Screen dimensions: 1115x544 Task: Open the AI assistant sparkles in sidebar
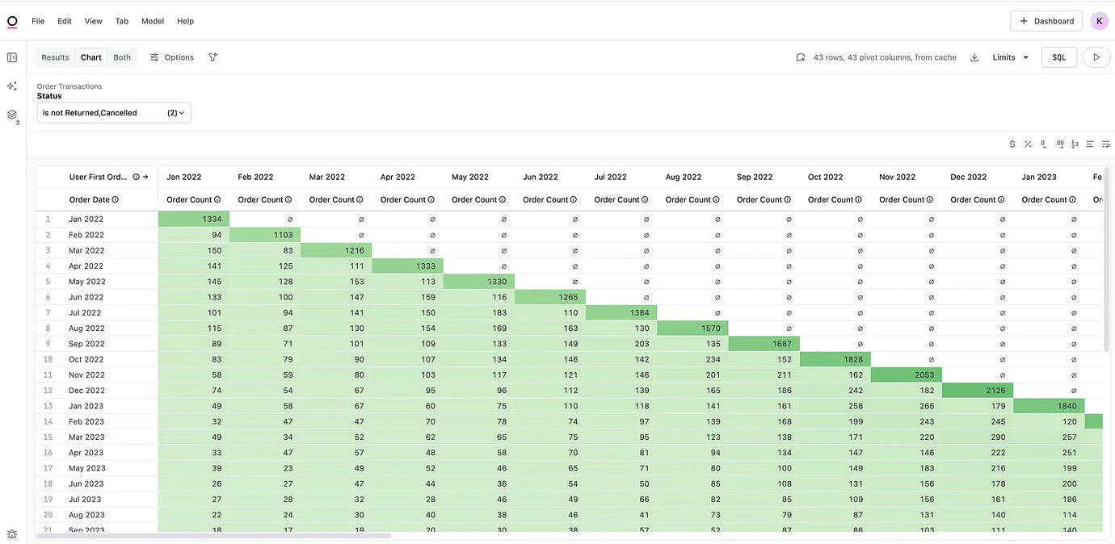[x=11, y=85]
